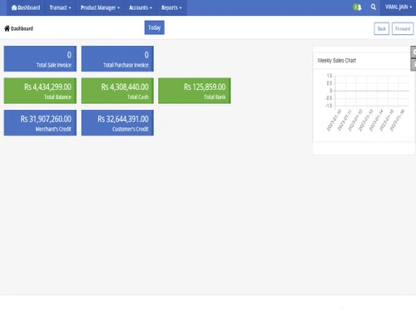Open the Reports dropdown menu
Image resolution: width=416 pixels, height=312 pixels.
tap(171, 7)
